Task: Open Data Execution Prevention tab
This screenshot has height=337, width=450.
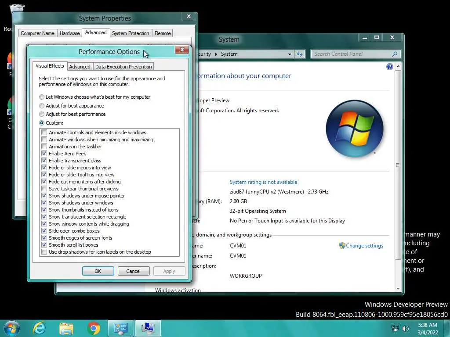Action: pyautogui.click(x=123, y=67)
